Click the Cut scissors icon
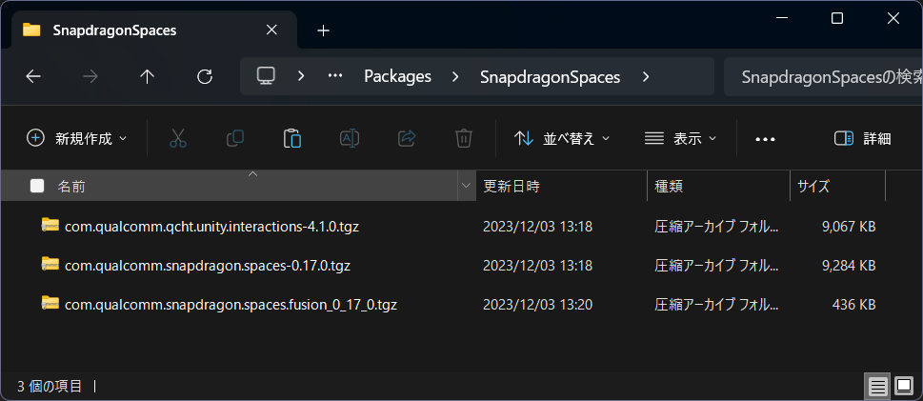Image resolution: width=923 pixels, height=401 pixels. click(177, 138)
